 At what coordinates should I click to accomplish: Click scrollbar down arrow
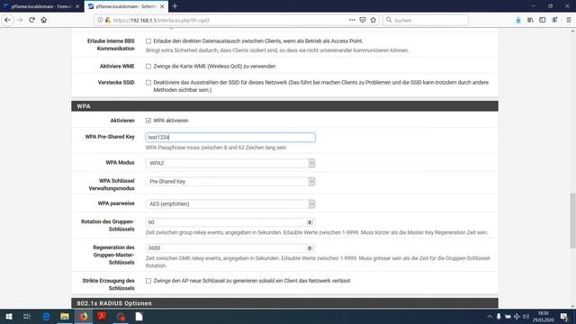[572, 306]
